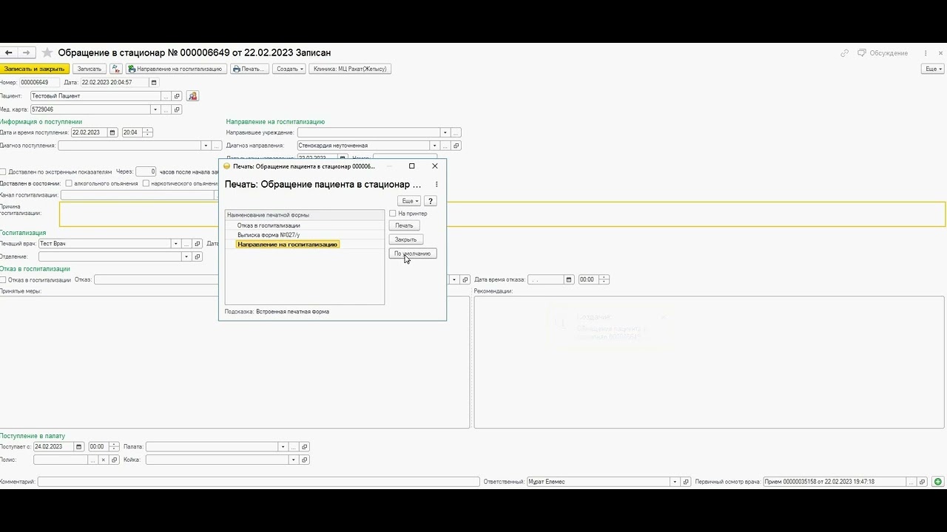
Task: Open the Дт/Кт postings icon
Action: 116,69
